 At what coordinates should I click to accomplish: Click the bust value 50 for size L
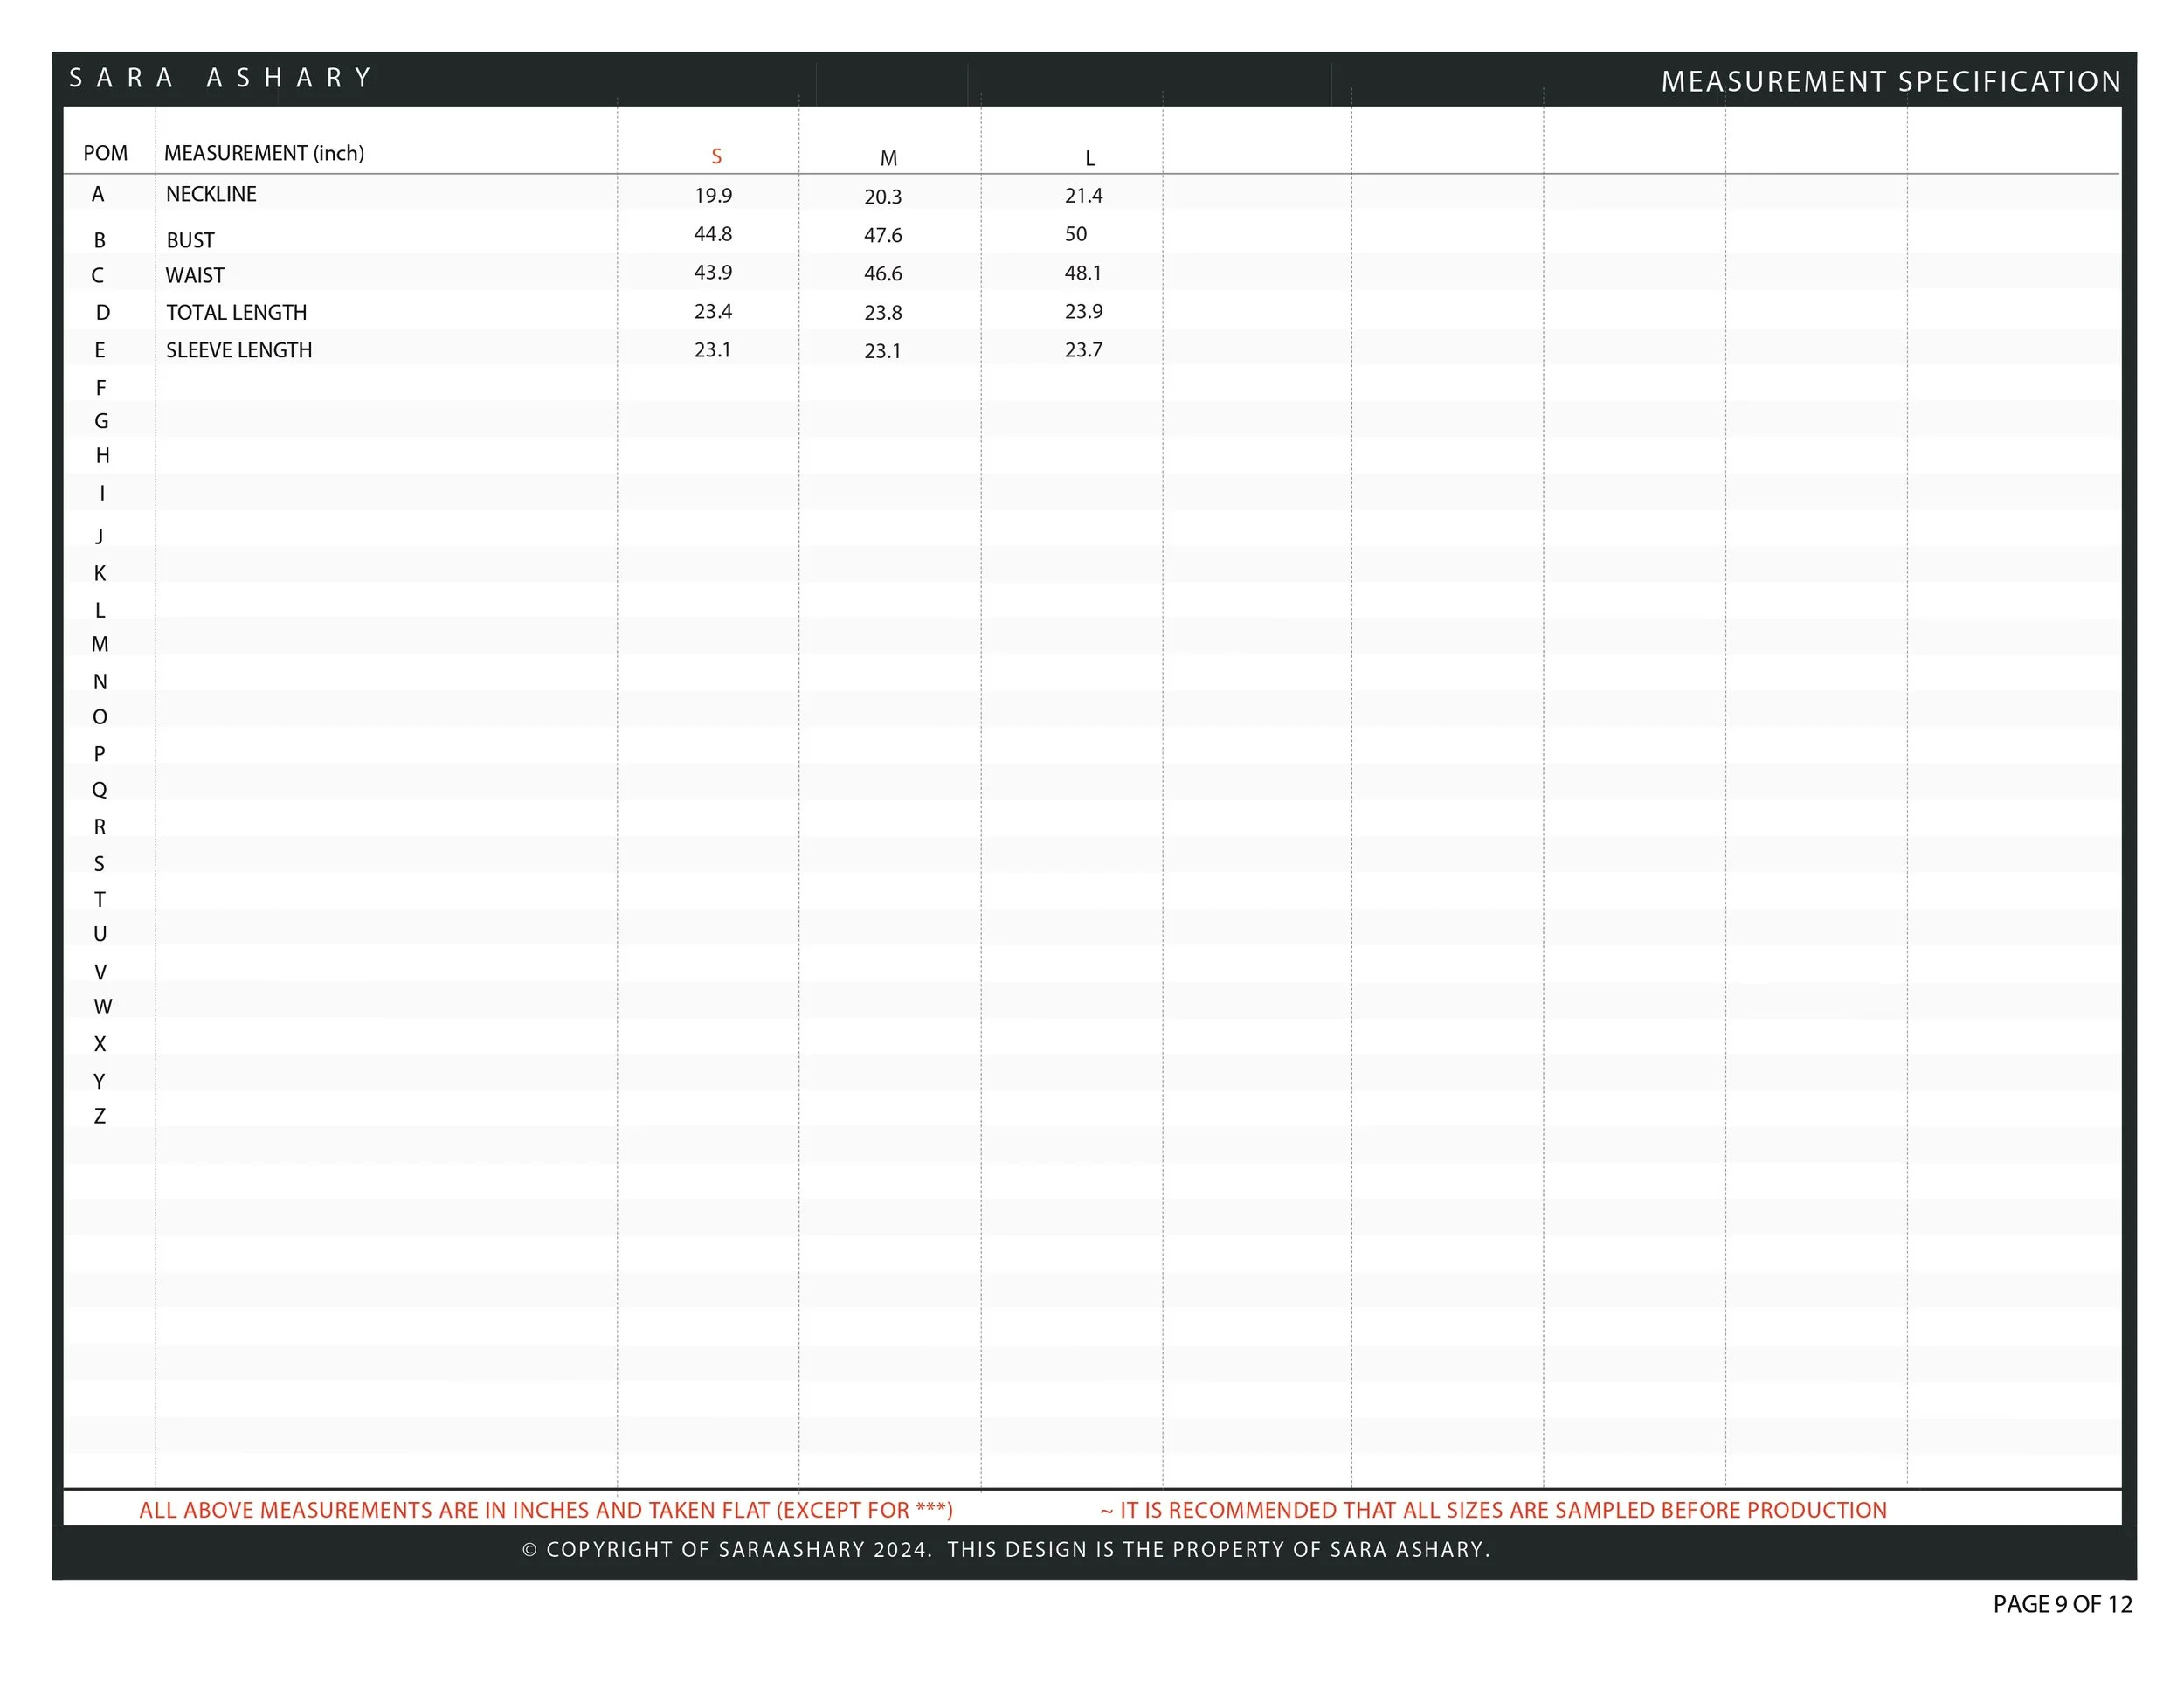(x=1075, y=234)
